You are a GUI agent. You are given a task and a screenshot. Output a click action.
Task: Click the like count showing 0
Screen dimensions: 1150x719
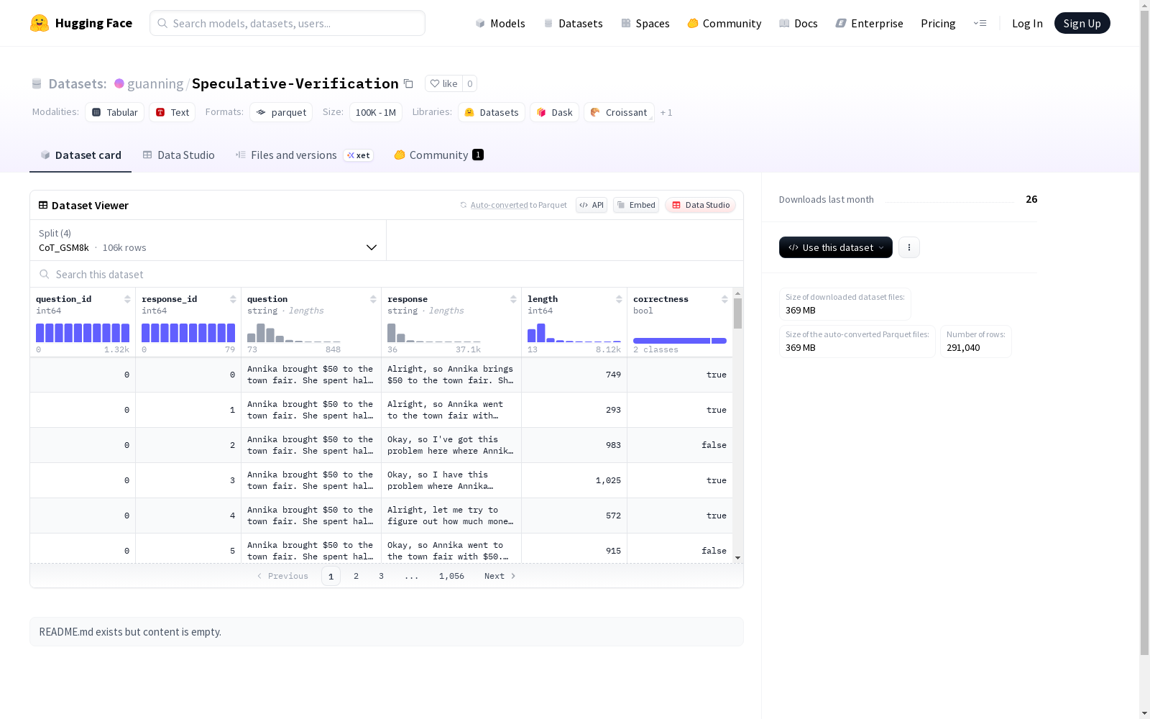(470, 83)
